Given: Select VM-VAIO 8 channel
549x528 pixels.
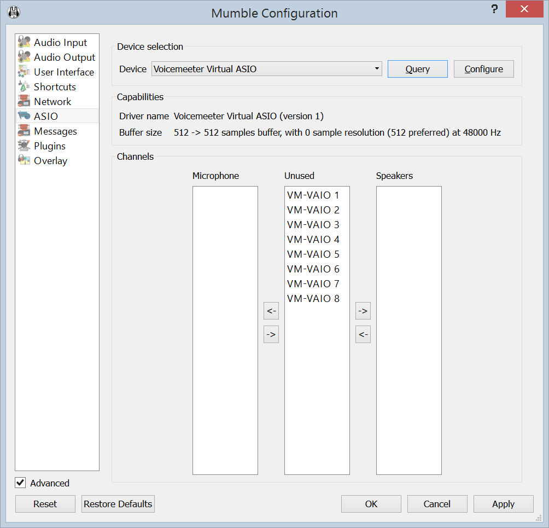Looking at the screenshot, I should pos(317,298).
